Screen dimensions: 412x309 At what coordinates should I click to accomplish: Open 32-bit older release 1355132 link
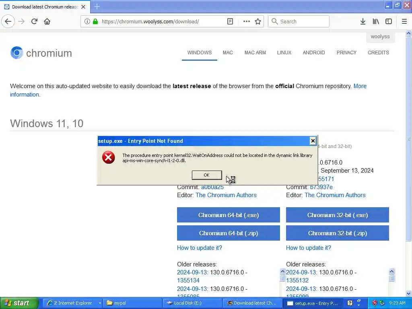click(x=297, y=280)
